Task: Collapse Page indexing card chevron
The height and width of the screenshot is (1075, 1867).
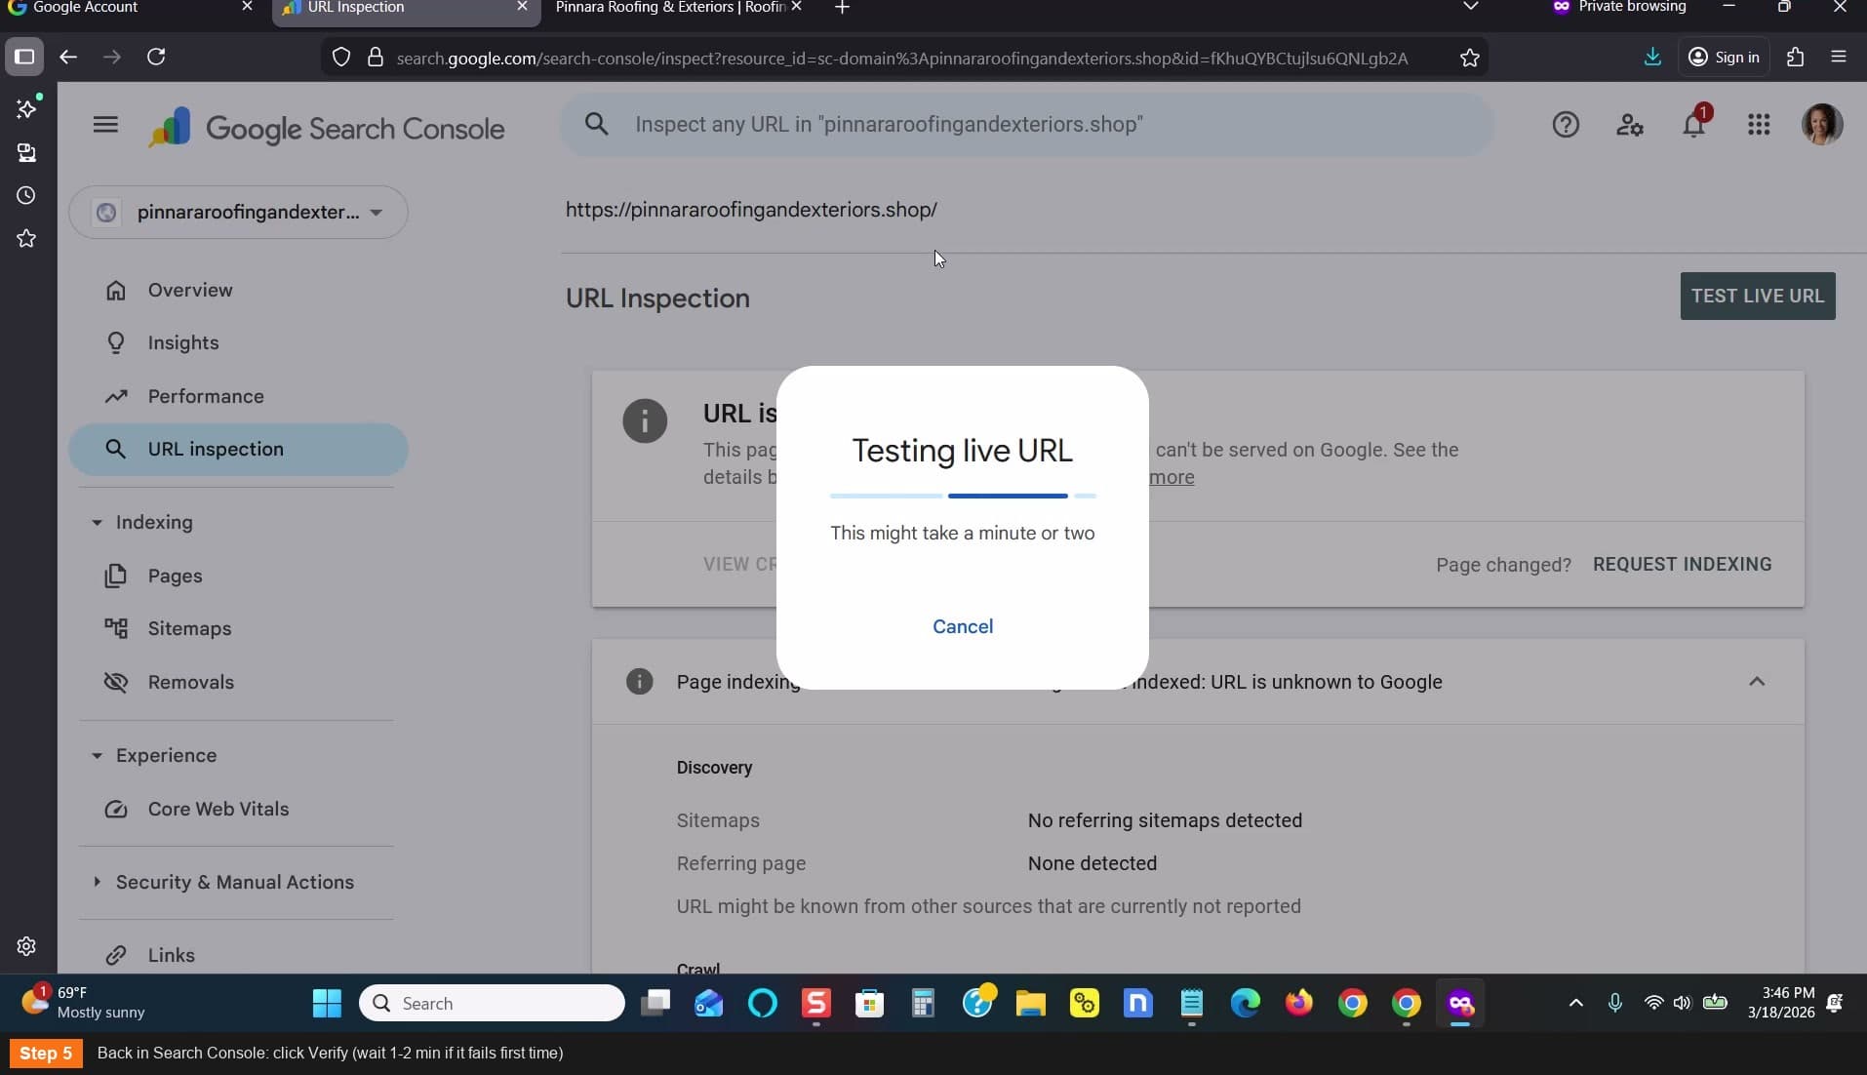Action: (1757, 682)
